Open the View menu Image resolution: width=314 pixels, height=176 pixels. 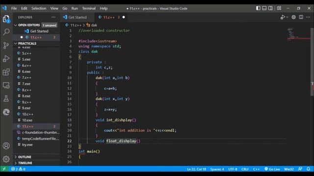(x=54, y=8)
